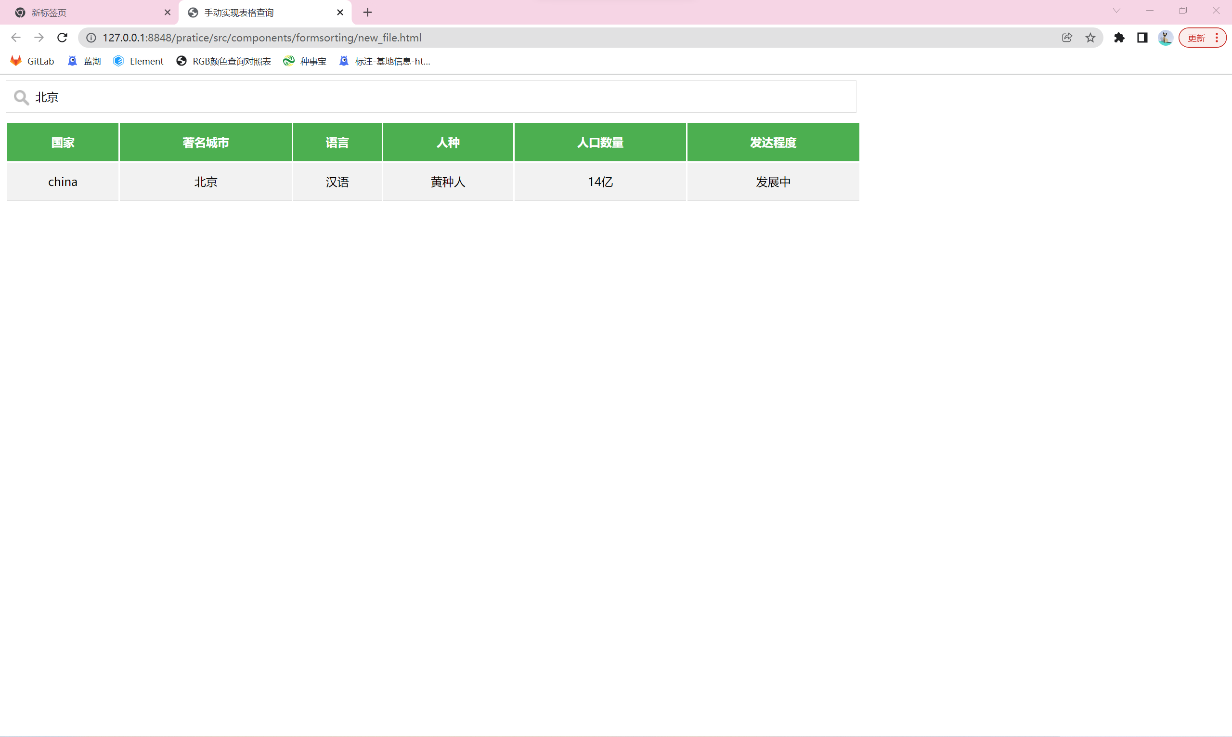Open the extensions puzzle icon
The height and width of the screenshot is (737, 1232).
click(1119, 38)
